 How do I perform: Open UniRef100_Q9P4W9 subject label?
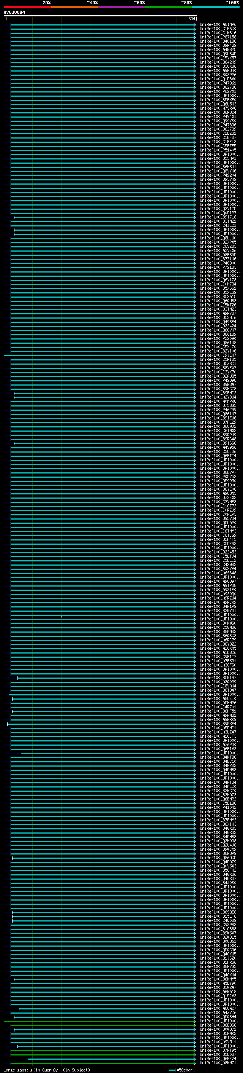(218, 45)
